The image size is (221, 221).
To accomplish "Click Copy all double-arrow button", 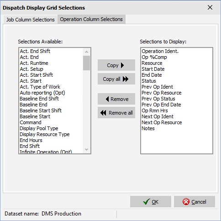I will coord(116,79).
